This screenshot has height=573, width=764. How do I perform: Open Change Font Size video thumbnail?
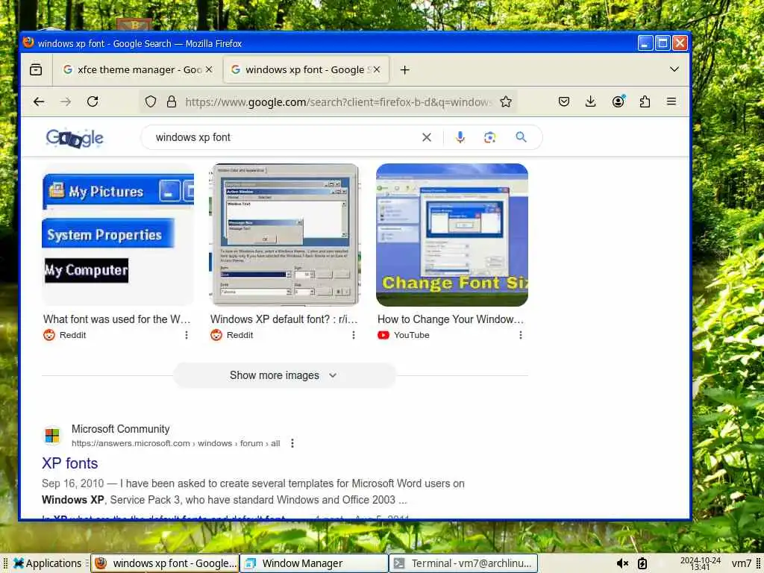(452, 235)
